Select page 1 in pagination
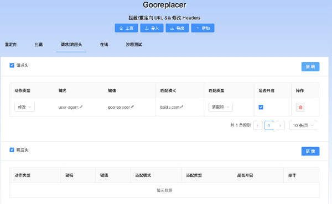 [269, 126]
